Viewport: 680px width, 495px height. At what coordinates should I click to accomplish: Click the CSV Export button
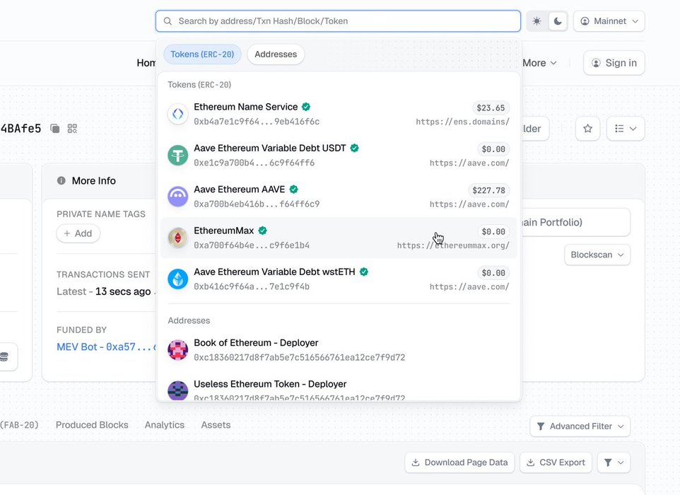pos(556,462)
